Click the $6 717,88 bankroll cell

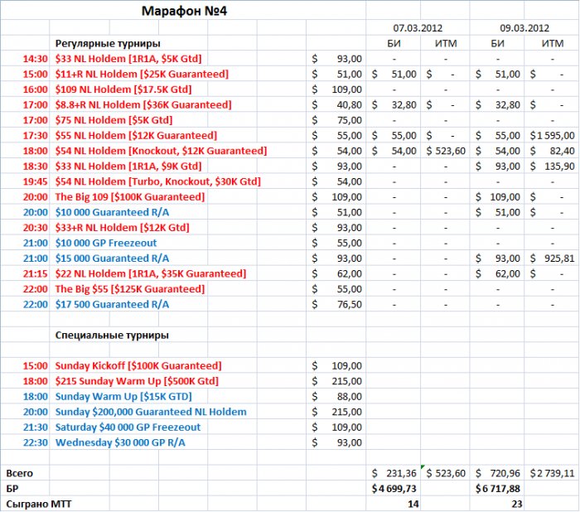tap(497, 489)
